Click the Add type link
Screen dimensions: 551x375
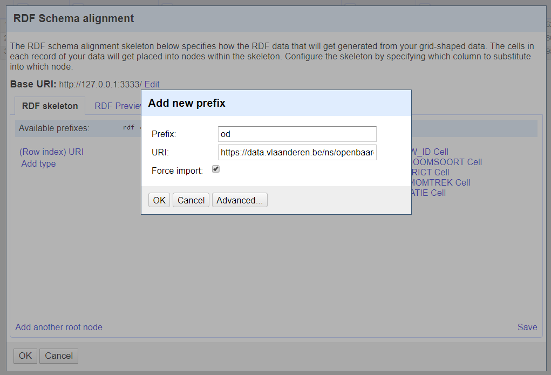38,164
